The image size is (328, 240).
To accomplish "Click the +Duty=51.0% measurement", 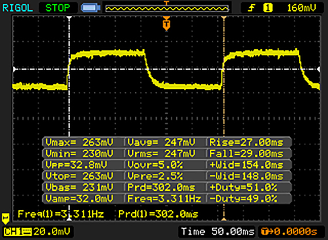I will (x=243, y=187).
